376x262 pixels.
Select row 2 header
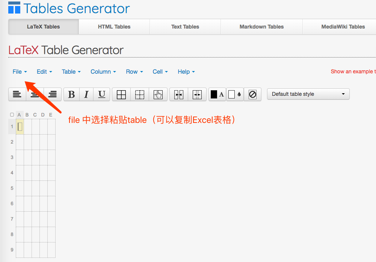[x=12, y=142]
